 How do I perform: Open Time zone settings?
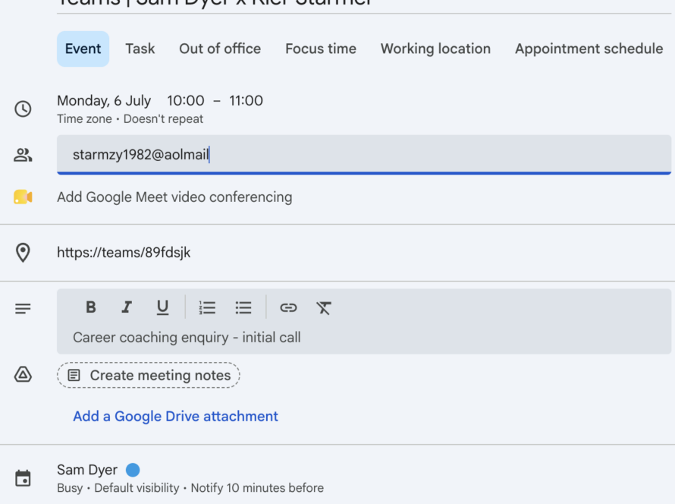coord(84,119)
